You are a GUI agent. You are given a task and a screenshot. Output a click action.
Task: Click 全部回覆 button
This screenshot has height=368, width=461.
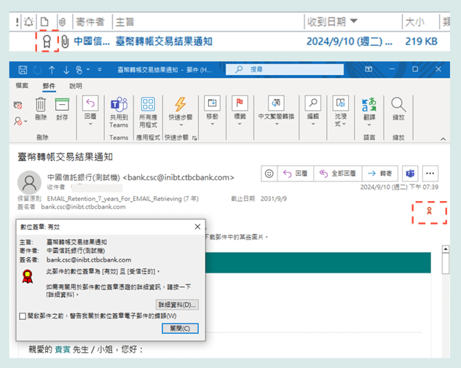pos(338,173)
